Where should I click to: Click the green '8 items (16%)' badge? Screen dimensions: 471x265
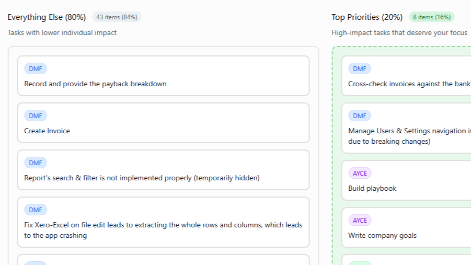point(432,17)
